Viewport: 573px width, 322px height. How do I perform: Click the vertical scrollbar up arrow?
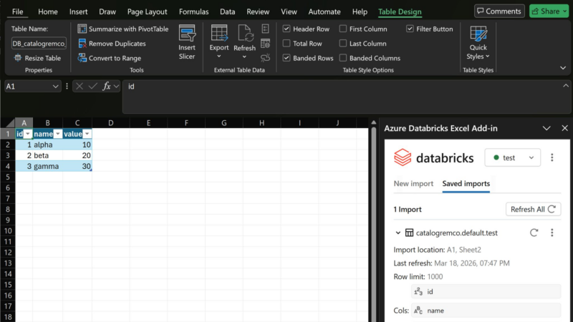pyautogui.click(x=373, y=122)
